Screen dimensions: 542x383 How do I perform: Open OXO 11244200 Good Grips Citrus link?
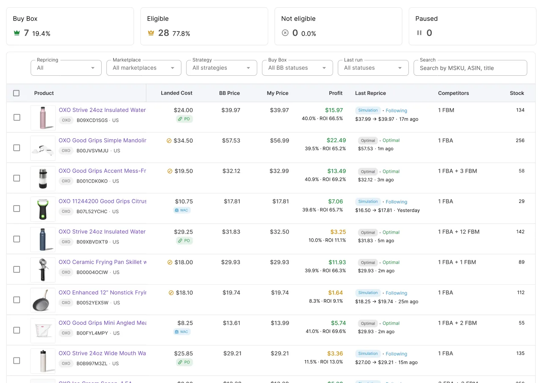click(103, 201)
